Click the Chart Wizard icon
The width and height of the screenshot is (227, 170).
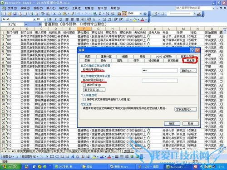point(119,14)
